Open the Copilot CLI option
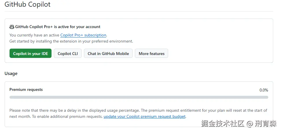The height and width of the screenshot is (132, 281). point(68,54)
